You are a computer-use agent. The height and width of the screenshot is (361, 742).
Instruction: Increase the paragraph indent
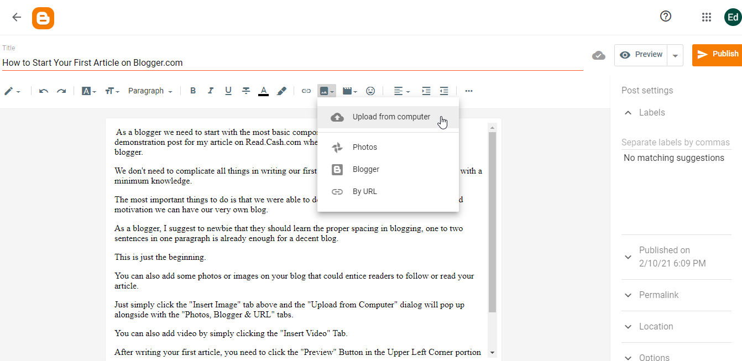click(426, 91)
